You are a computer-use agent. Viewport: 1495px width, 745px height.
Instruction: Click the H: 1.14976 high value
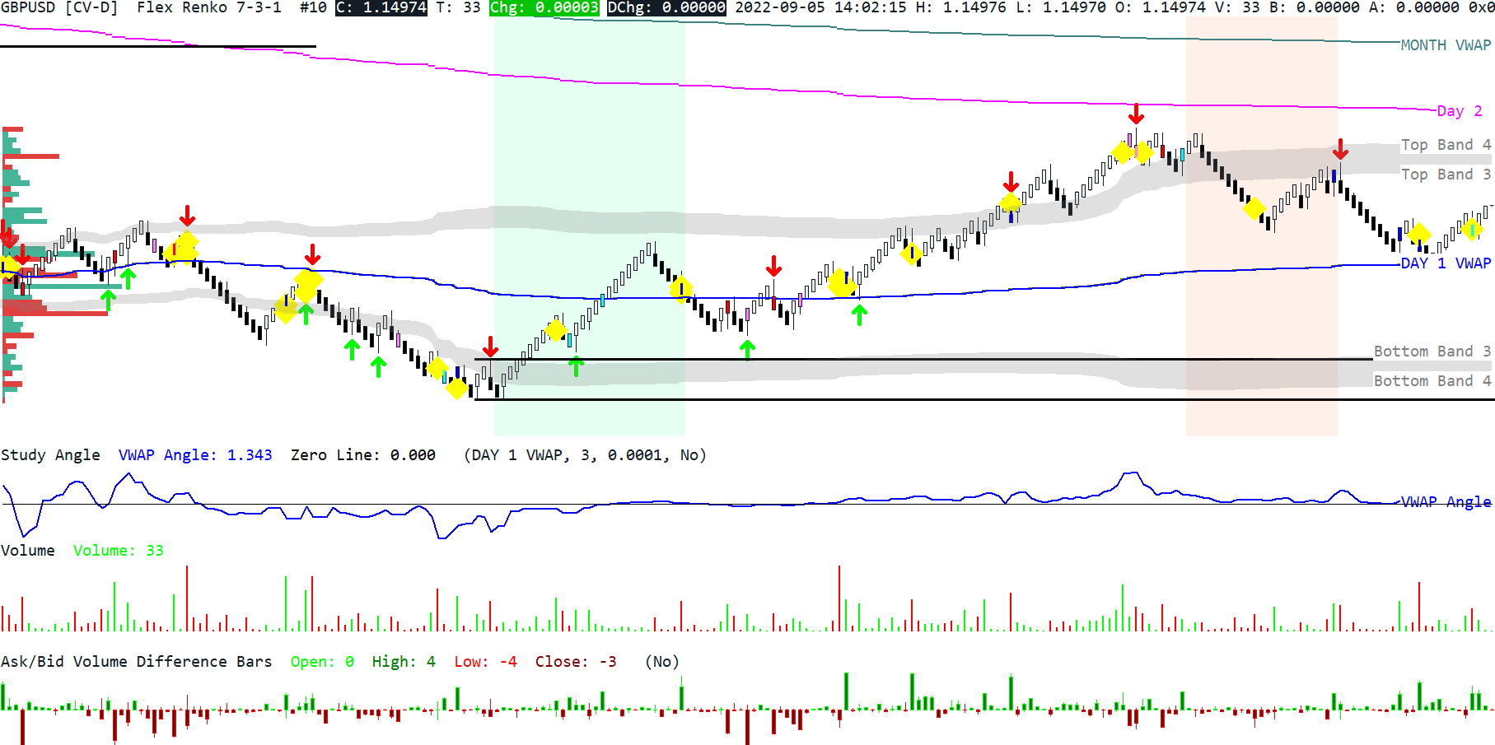tap(960, 7)
